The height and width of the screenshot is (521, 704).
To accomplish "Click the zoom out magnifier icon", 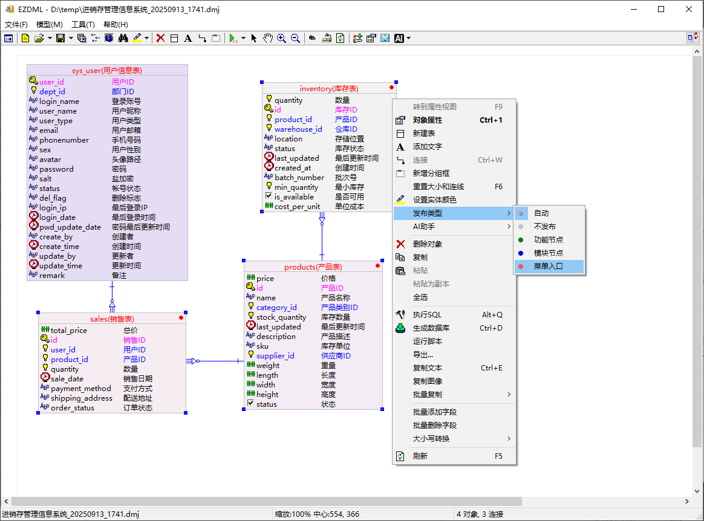I will point(295,38).
